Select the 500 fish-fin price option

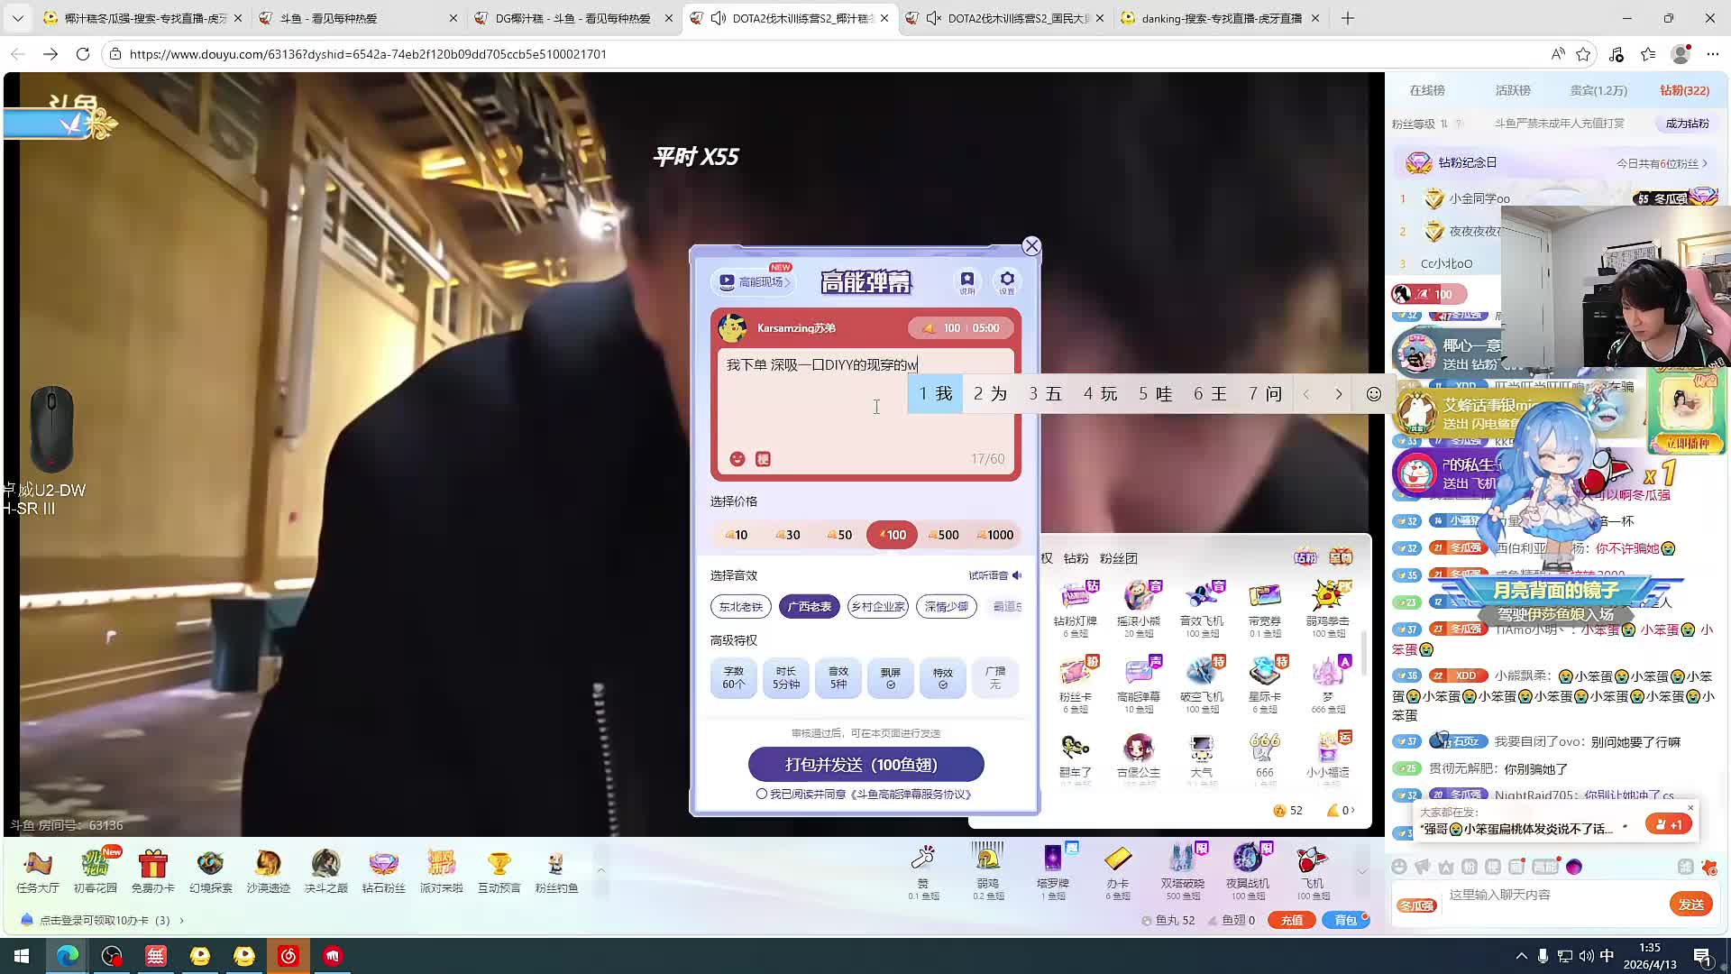coord(943,535)
